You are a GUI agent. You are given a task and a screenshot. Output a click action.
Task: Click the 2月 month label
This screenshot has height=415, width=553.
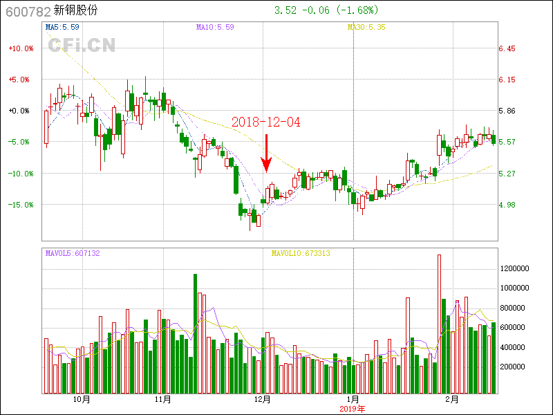[451, 399]
